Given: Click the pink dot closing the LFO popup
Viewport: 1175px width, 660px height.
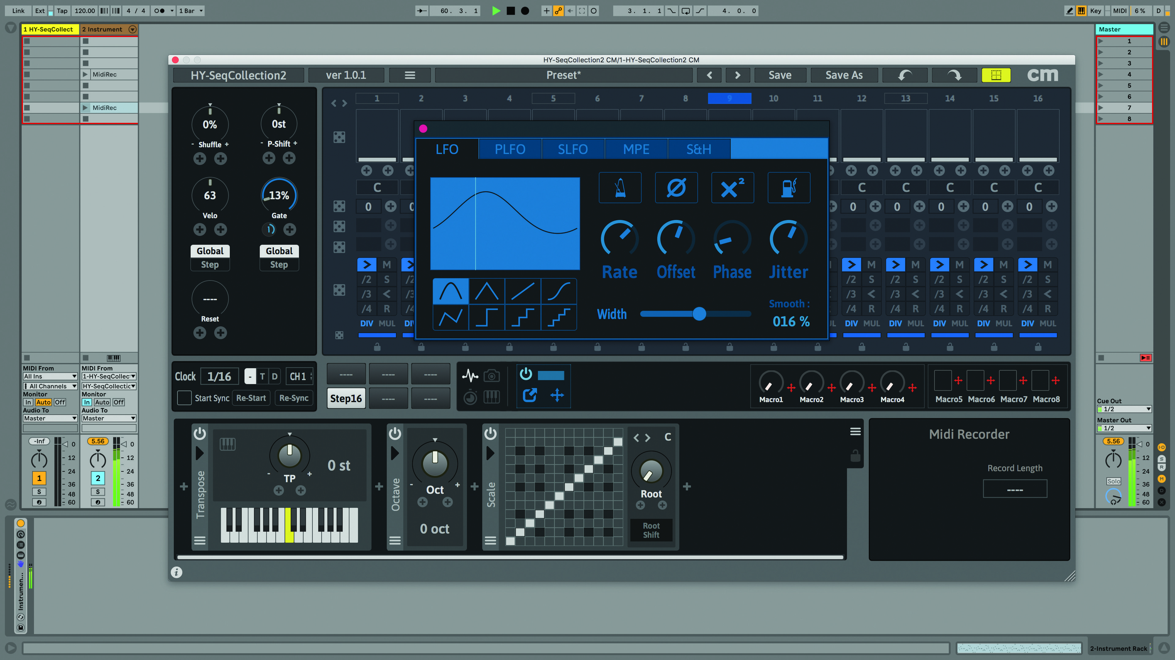Looking at the screenshot, I should point(423,129).
